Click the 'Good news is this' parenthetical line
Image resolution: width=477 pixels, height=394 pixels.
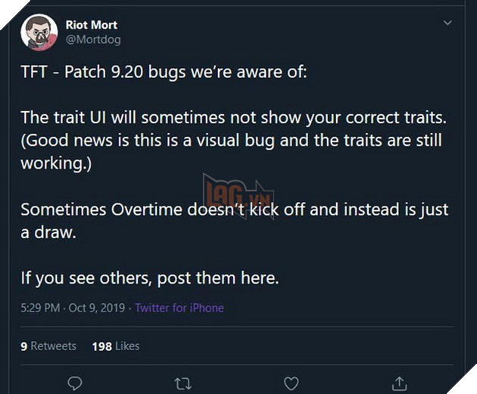[x=232, y=141]
